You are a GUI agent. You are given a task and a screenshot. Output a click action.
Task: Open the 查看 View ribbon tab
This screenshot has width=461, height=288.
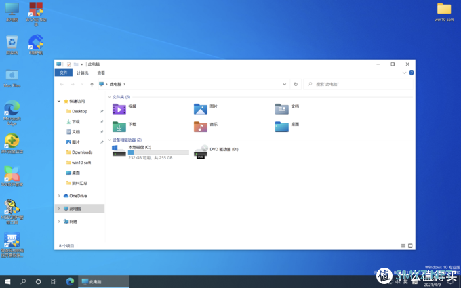click(101, 73)
